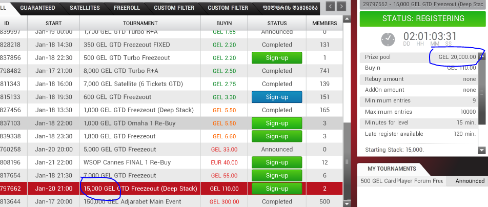Sort tournaments by the BUYIN column header

(223, 23)
